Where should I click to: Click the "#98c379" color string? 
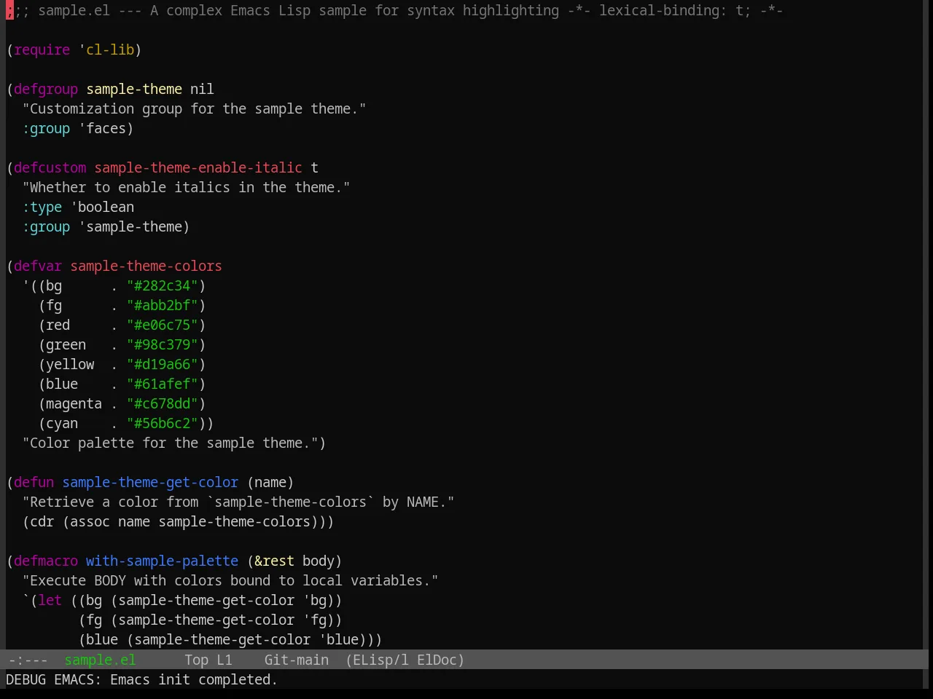(x=162, y=344)
